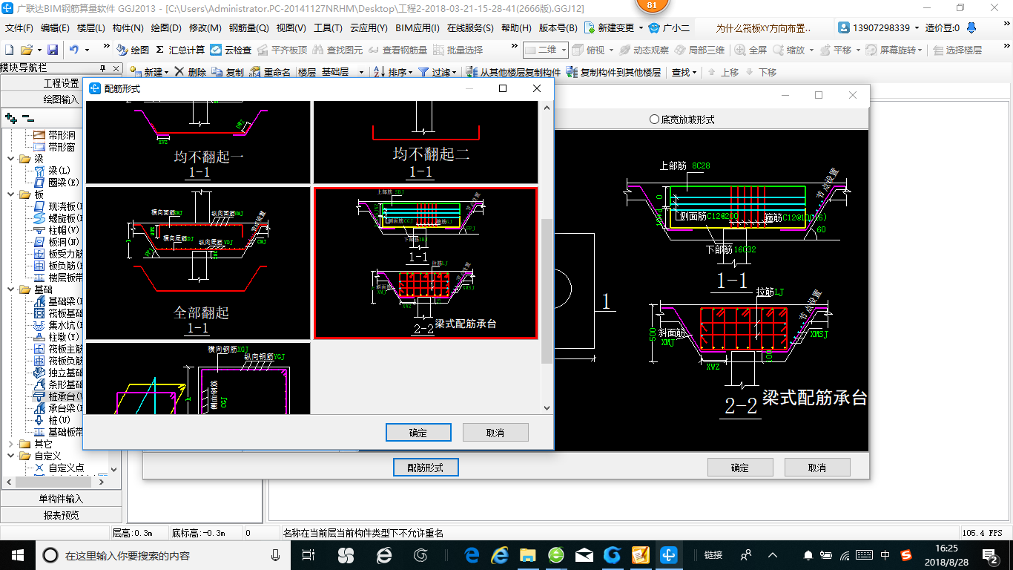The width and height of the screenshot is (1013, 570).
Task: Select the 梁式配筋承台 thumbnail
Action: (426, 263)
